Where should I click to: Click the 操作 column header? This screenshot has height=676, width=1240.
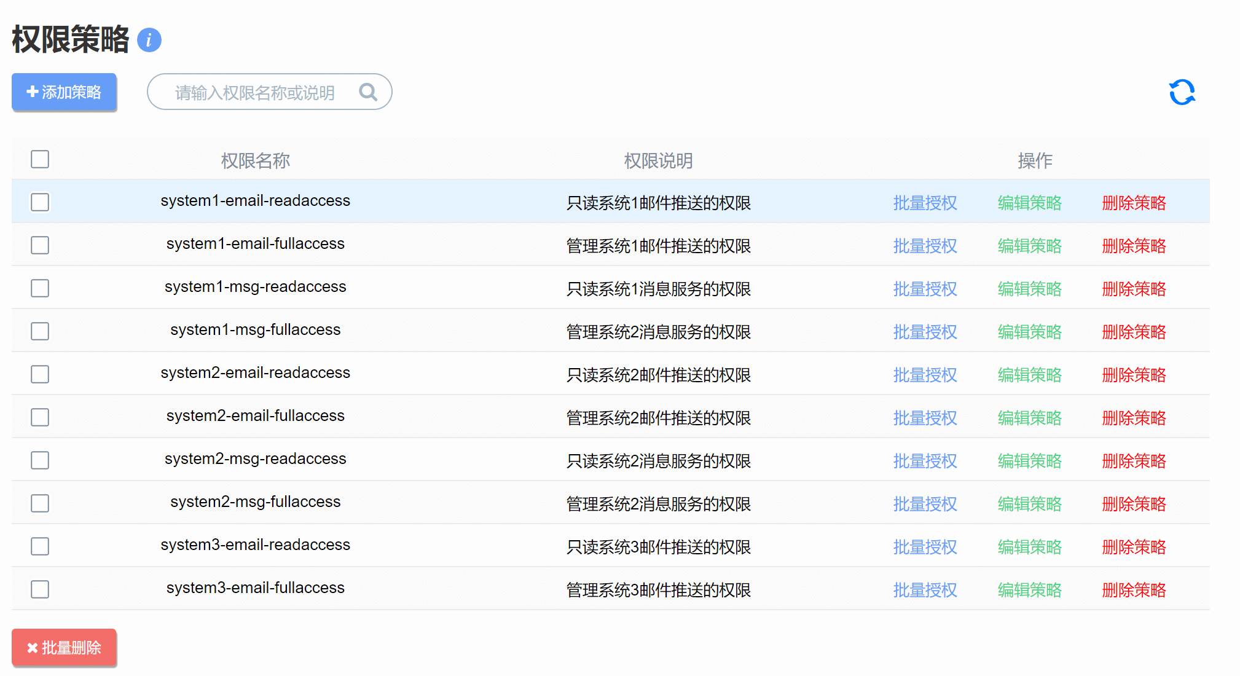tap(1035, 160)
